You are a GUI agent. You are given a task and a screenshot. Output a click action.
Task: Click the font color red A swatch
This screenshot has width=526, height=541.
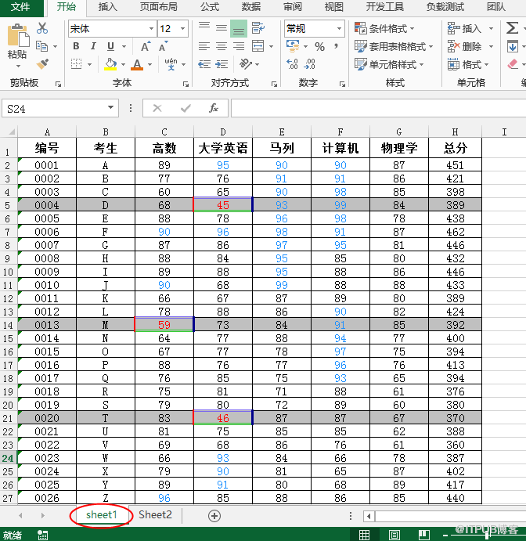[x=138, y=64]
